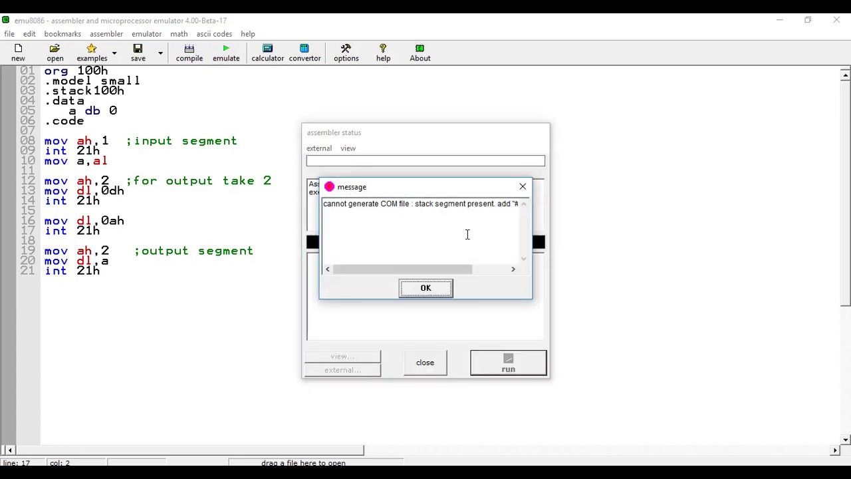
Task: Click code line 'mov dl,a'
Action: click(x=76, y=261)
